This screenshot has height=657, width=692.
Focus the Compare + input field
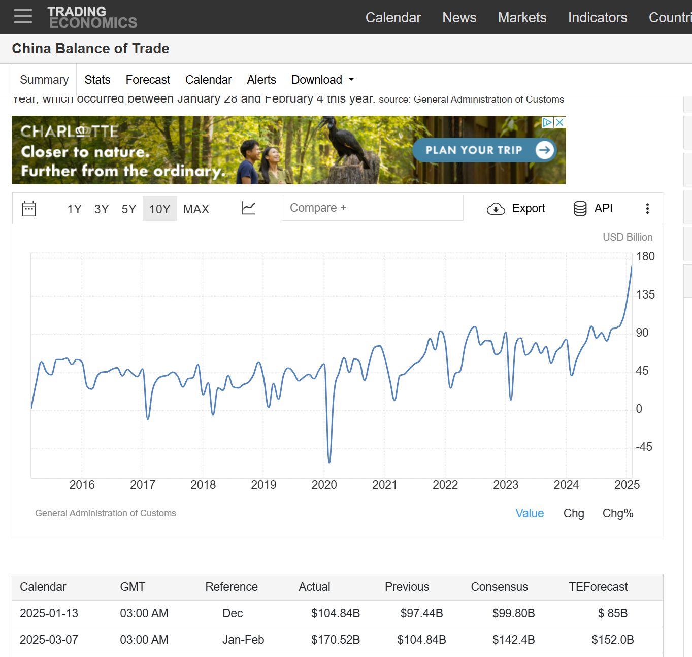pyautogui.click(x=372, y=208)
